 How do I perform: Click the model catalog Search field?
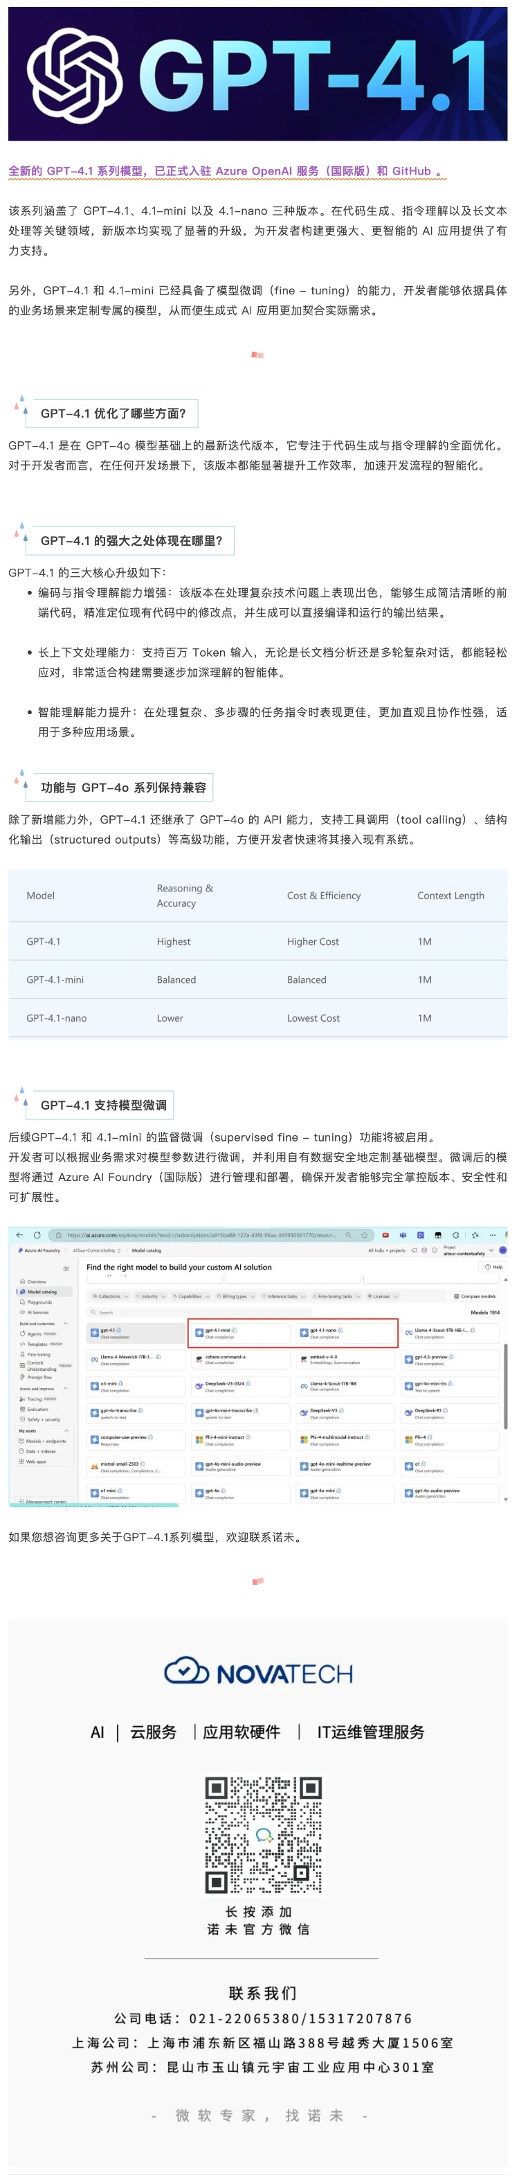(x=199, y=1312)
